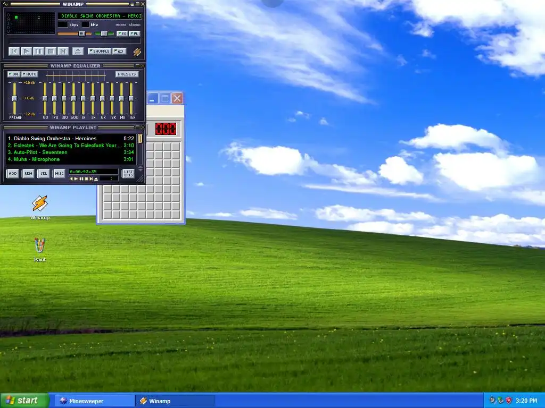Screen dimensions: 545x408
Task: Close the Winamp Playlist window
Action: 143,127
